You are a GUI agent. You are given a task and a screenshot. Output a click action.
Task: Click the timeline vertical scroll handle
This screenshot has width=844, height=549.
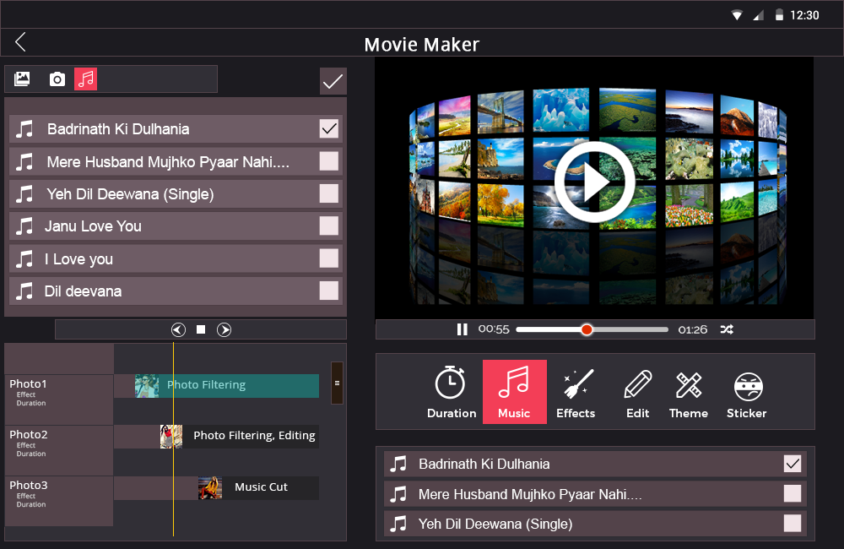[x=337, y=383]
